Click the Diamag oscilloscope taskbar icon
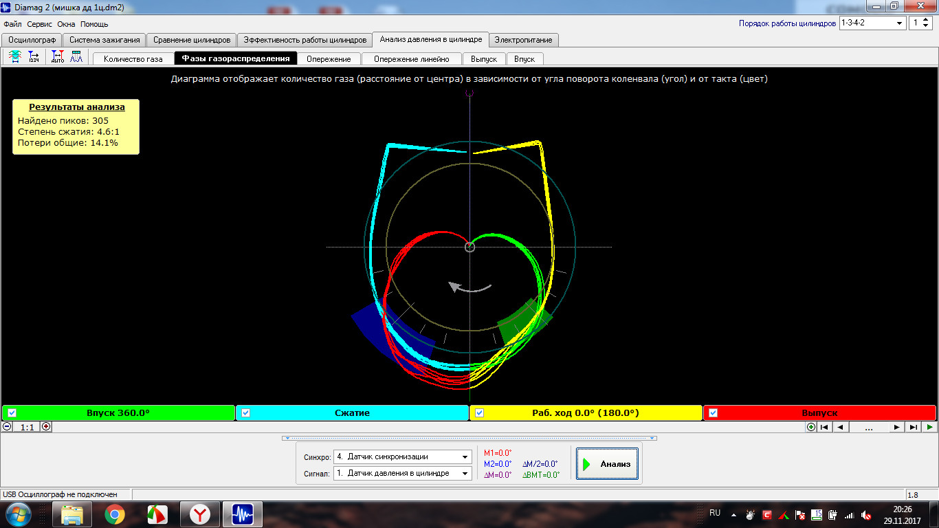The width and height of the screenshot is (939, 528). click(243, 514)
